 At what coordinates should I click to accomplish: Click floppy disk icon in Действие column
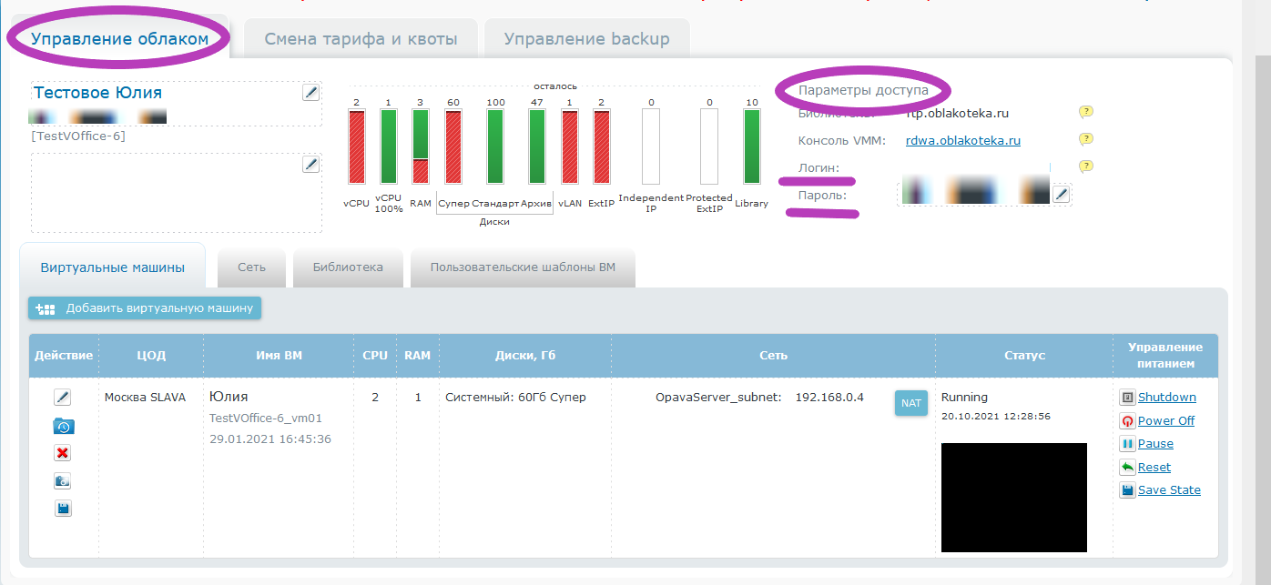coord(62,509)
